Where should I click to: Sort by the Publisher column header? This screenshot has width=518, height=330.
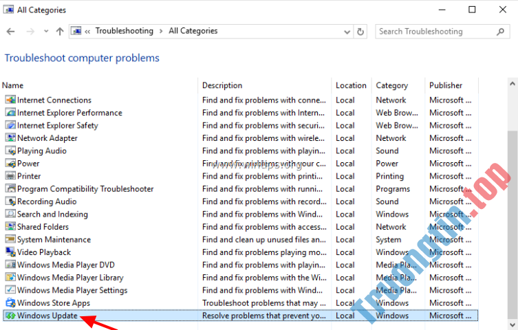[446, 85]
